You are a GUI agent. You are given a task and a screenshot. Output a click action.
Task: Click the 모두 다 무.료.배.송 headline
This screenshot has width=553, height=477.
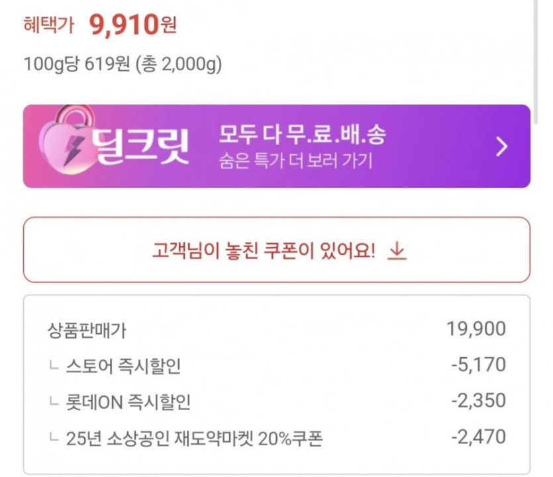(302, 135)
